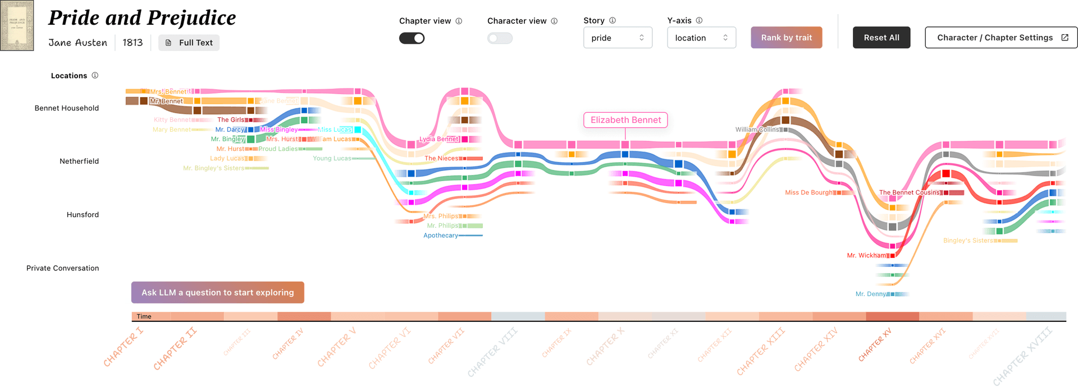
Task: Enable the Character view toggle
Action: pyautogui.click(x=500, y=38)
